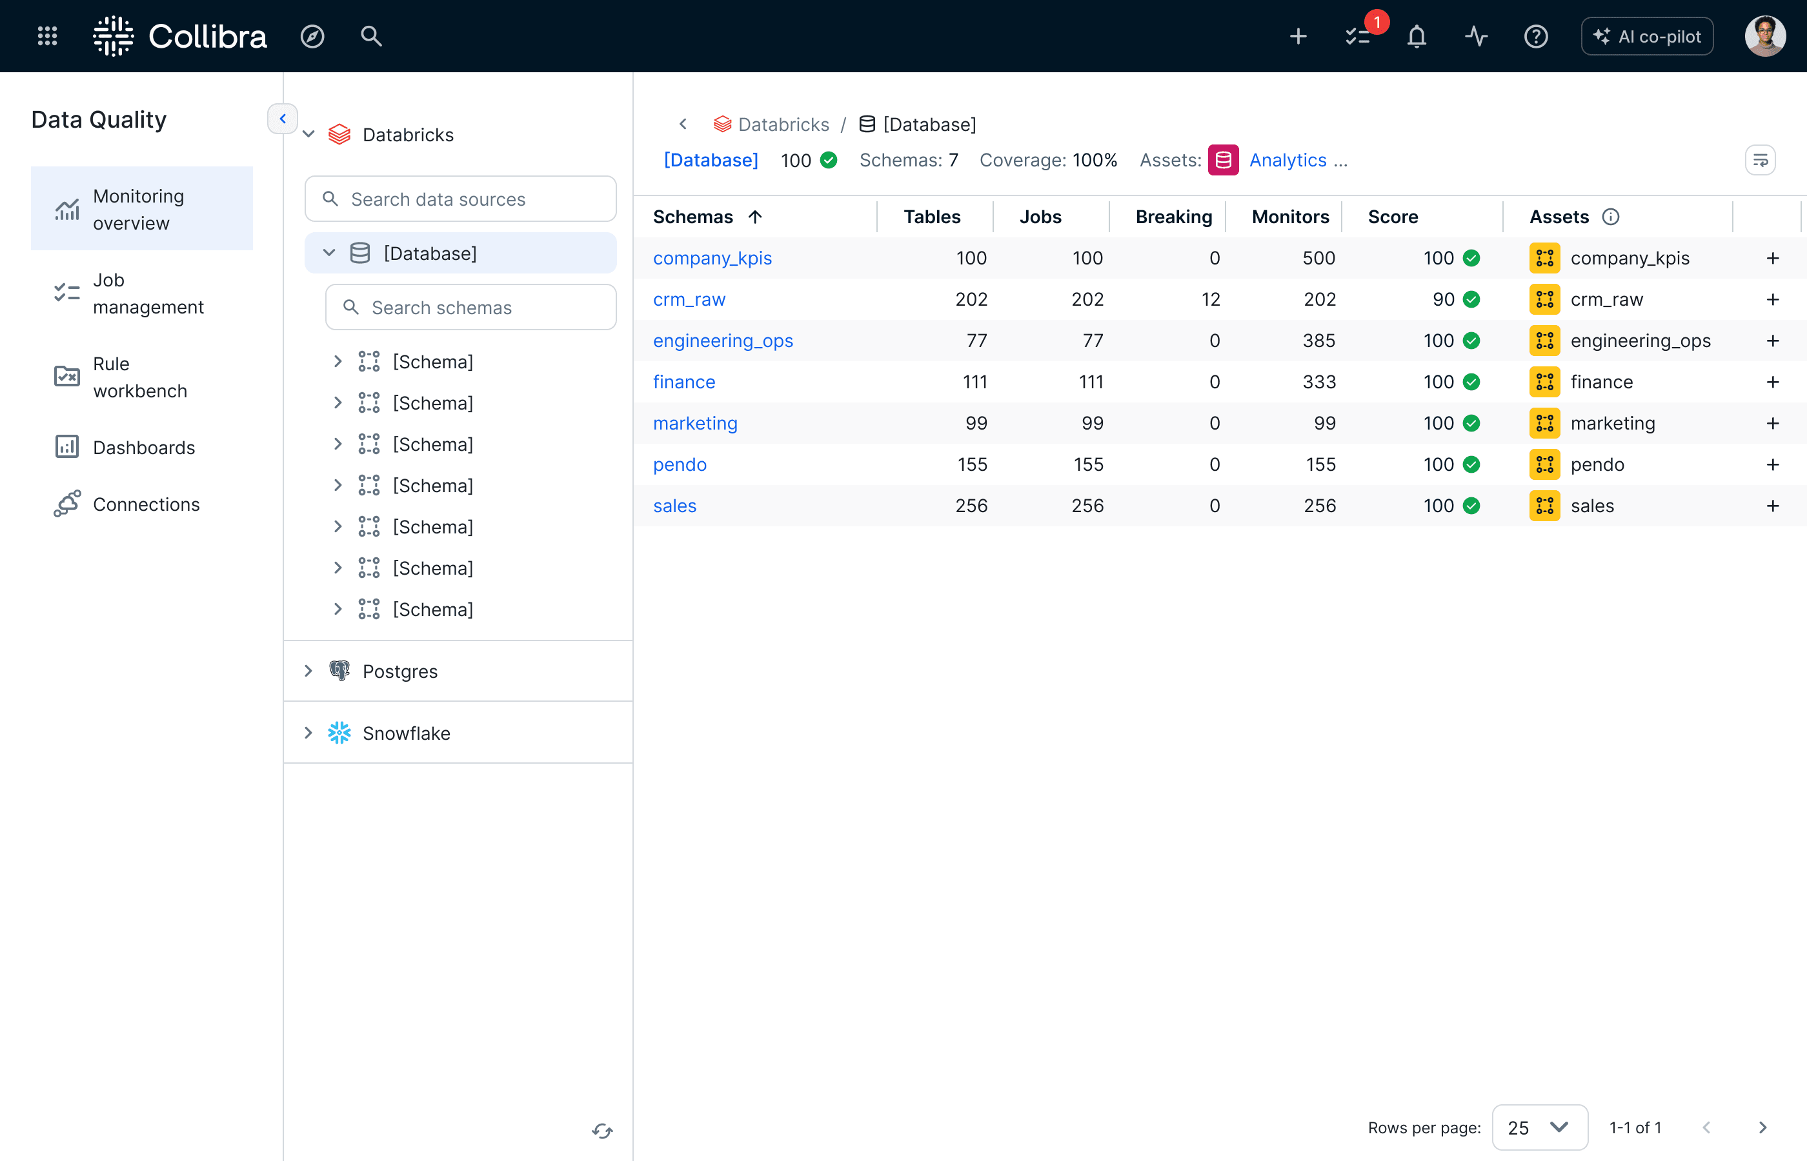The width and height of the screenshot is (1807, 1161).
Task: Click the finance asset icon
Action: 1544,381
